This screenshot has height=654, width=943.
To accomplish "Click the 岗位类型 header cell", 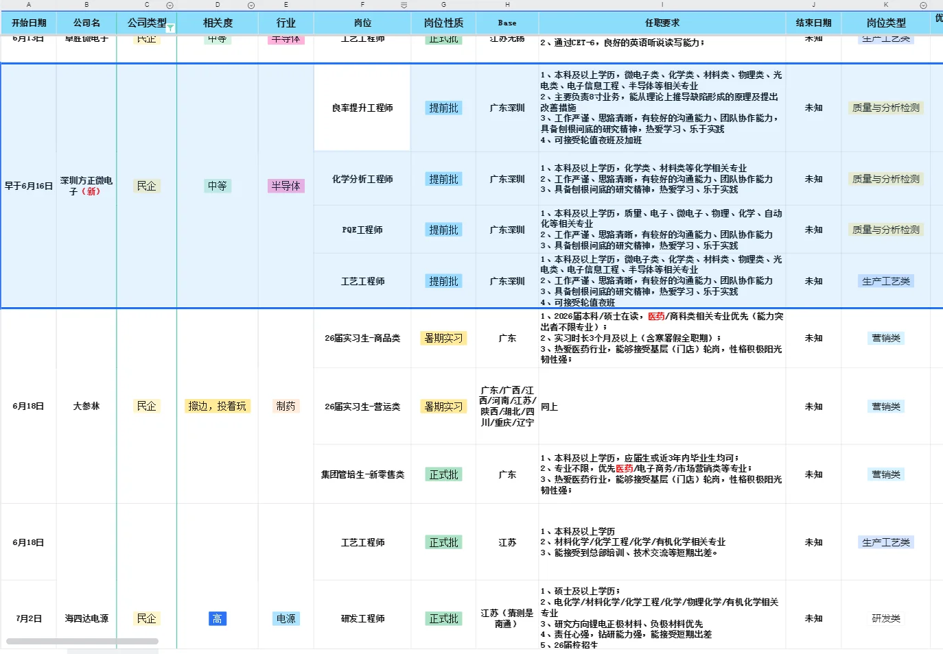I will tap(886, 23).
